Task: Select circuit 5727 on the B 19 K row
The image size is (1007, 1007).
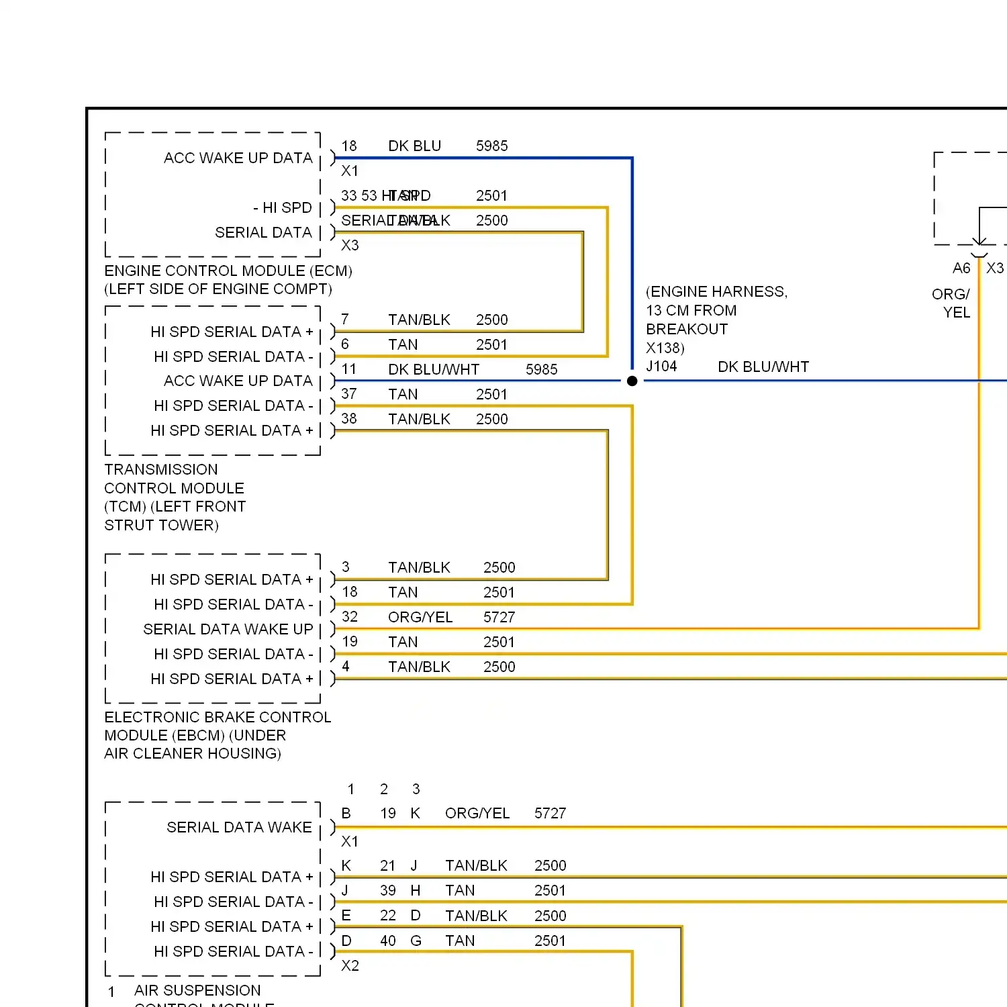Action: pyautogui.click(x=550, y=813)
